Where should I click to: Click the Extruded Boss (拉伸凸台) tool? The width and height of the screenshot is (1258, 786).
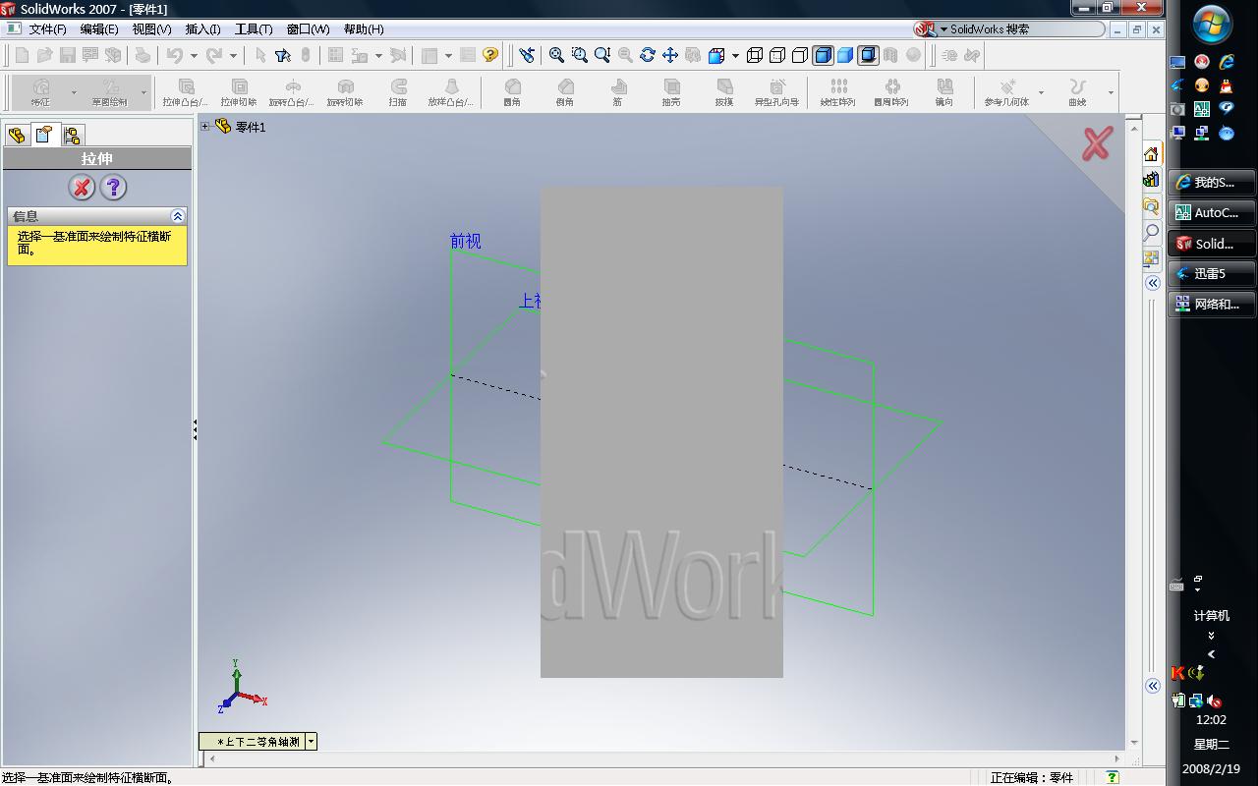(185, 92)
